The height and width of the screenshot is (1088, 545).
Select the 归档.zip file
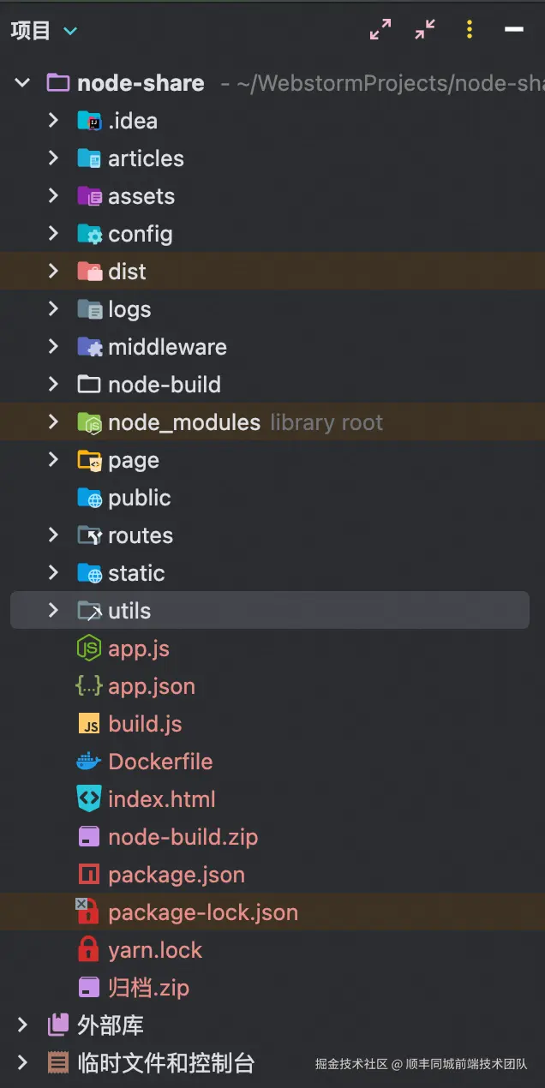click(x=148, y=988)
